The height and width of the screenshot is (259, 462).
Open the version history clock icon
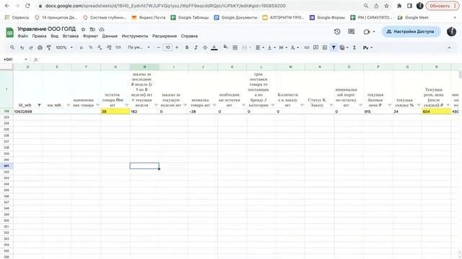[x=337, y=32]
